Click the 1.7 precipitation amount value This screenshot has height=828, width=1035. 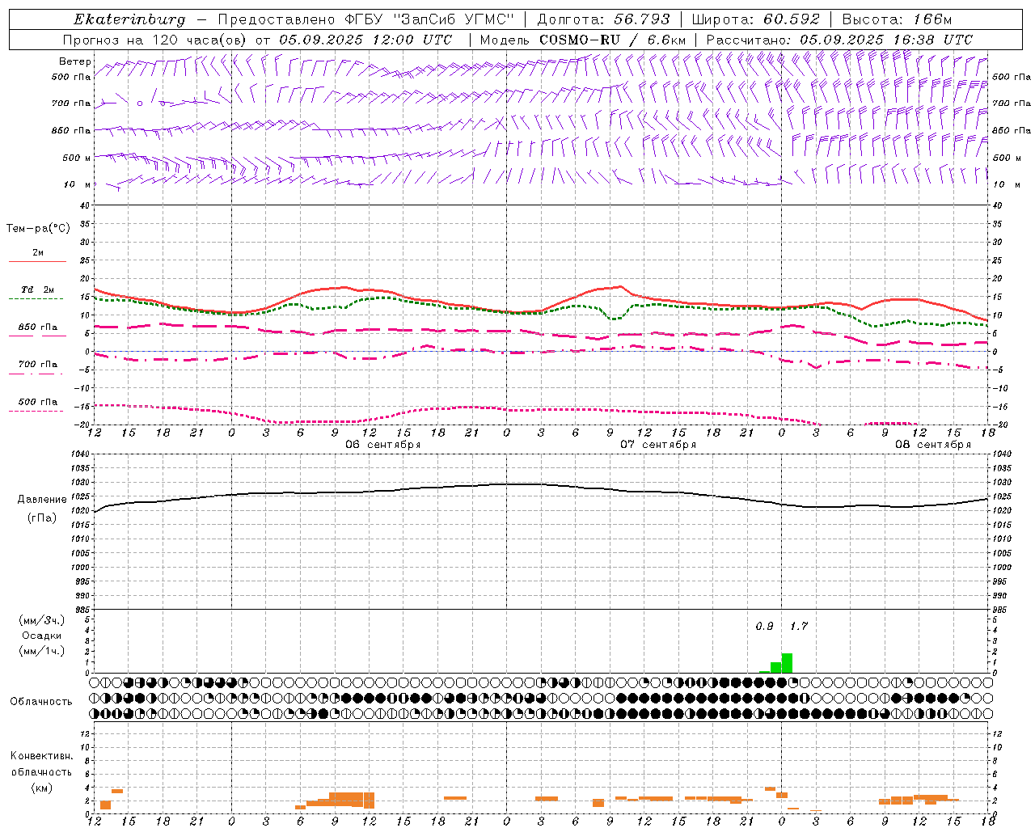point(798,627)
